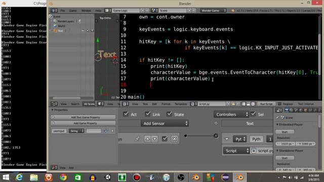This screenshot has height=182, width=324.
Task: Collapse the Properties panel
Action: click(x=53, y=110)
